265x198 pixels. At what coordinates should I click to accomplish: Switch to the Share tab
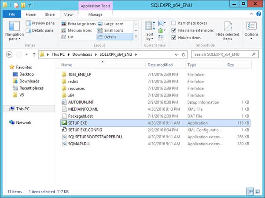click(50, 14)
